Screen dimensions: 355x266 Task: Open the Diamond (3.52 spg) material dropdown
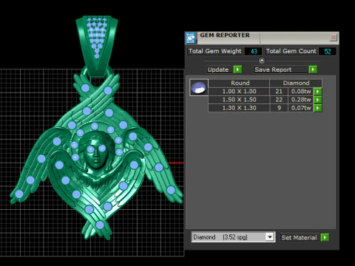pyautogui.click(x=233, y=237)
